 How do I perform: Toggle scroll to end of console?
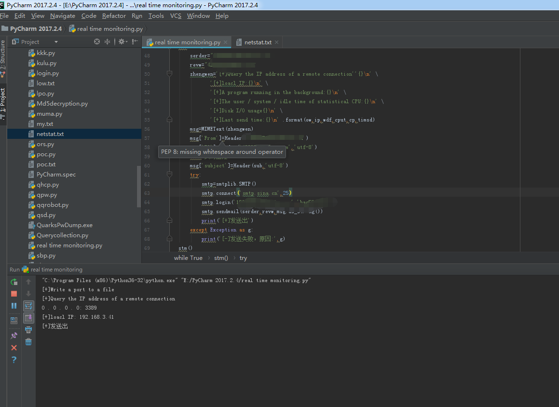28,317
